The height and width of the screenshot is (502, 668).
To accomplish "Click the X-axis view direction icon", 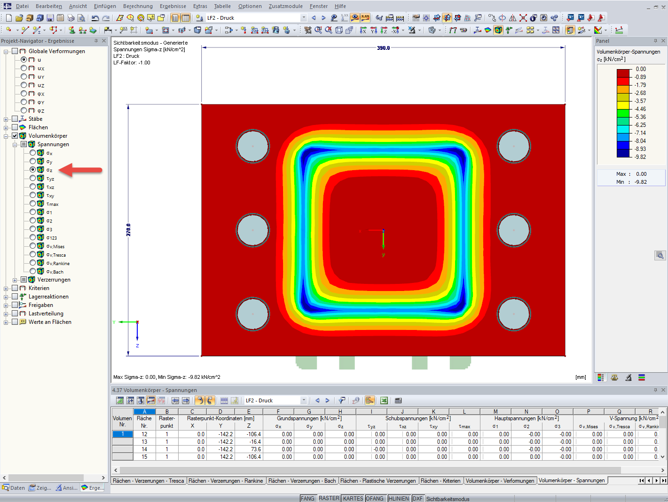I will click(363, 30).
